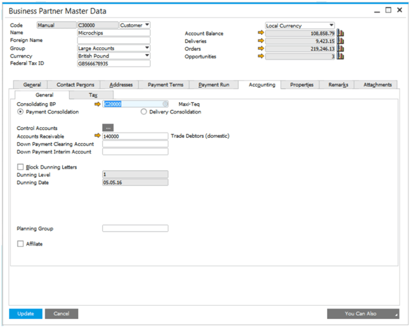
Task: Tick the Affiliate checkbox
Action: click(x=20, y=244)
